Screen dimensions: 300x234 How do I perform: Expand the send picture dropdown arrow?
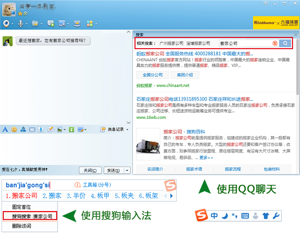click(65, 130)
